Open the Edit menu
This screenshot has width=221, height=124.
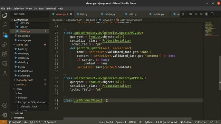pos(9,8)
